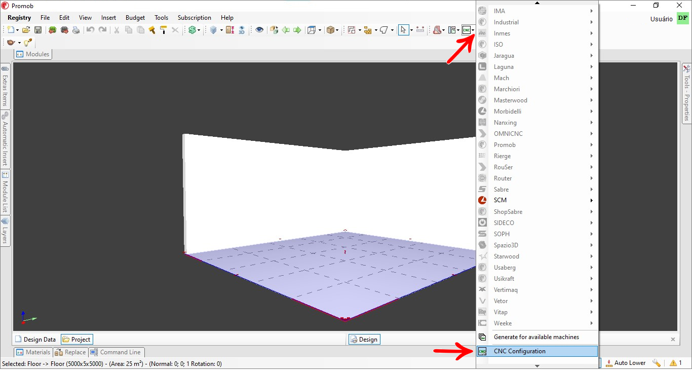Cut selection with the scissors icon

tap(117, 30)
